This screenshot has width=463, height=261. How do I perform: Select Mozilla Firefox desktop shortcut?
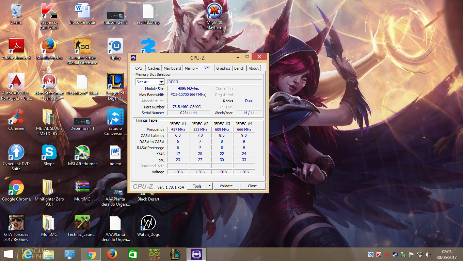click(49, 49)
